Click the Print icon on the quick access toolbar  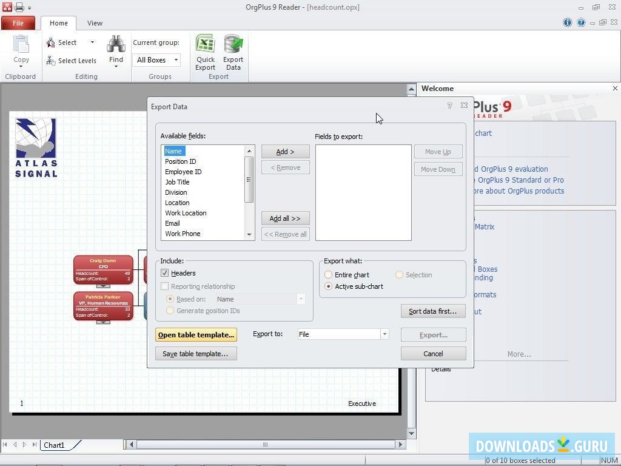pyautogui.click(x=18, y=6)
